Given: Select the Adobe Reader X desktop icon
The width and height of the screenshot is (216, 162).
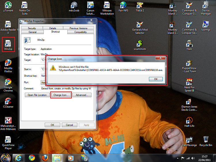Looking at the screenshot, I should [x=8, y=27].
